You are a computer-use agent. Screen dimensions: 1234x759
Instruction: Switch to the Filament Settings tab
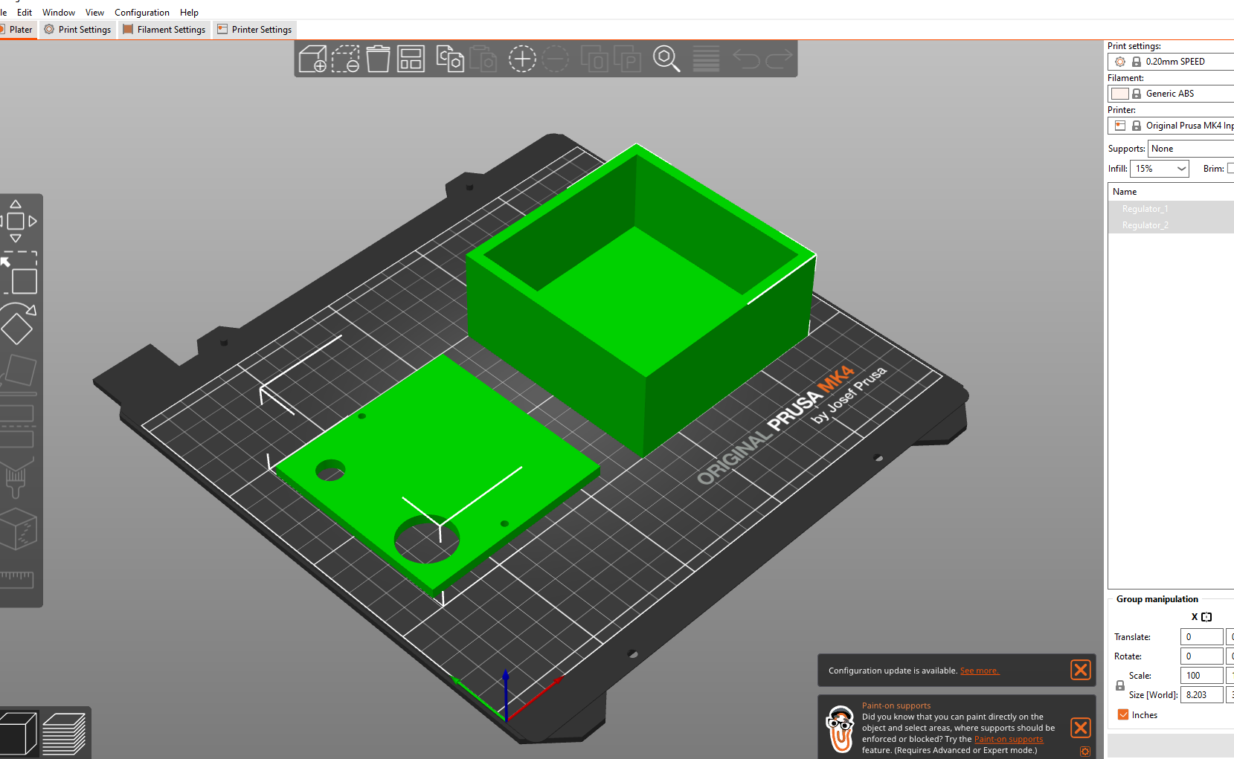164,30
